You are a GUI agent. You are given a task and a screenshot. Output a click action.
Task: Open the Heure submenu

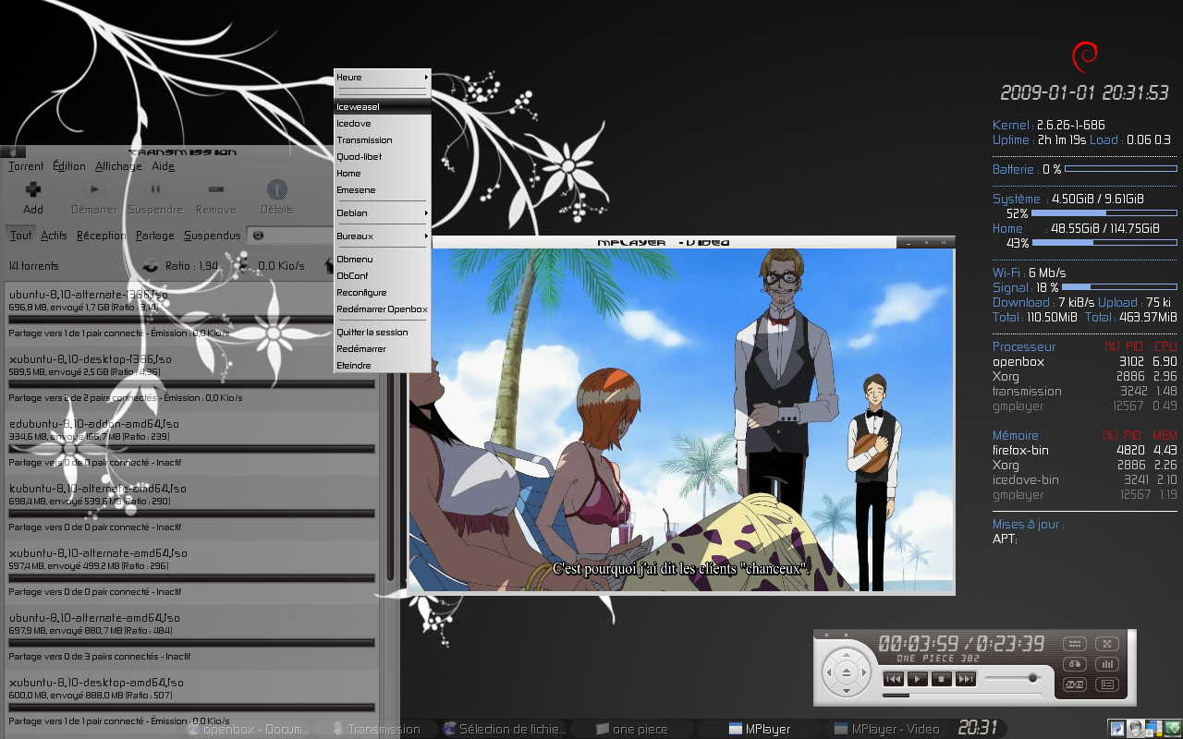[x=383, y=78]
